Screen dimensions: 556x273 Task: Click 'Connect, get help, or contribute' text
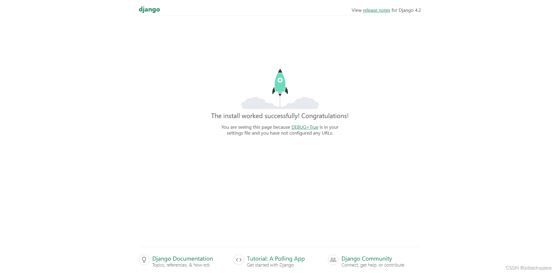pyautogui.click(x=373, y=265)
